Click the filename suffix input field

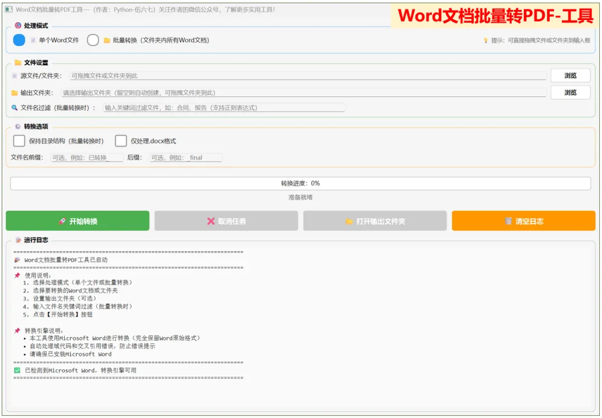pyautogui.click(x=186, y=157)
